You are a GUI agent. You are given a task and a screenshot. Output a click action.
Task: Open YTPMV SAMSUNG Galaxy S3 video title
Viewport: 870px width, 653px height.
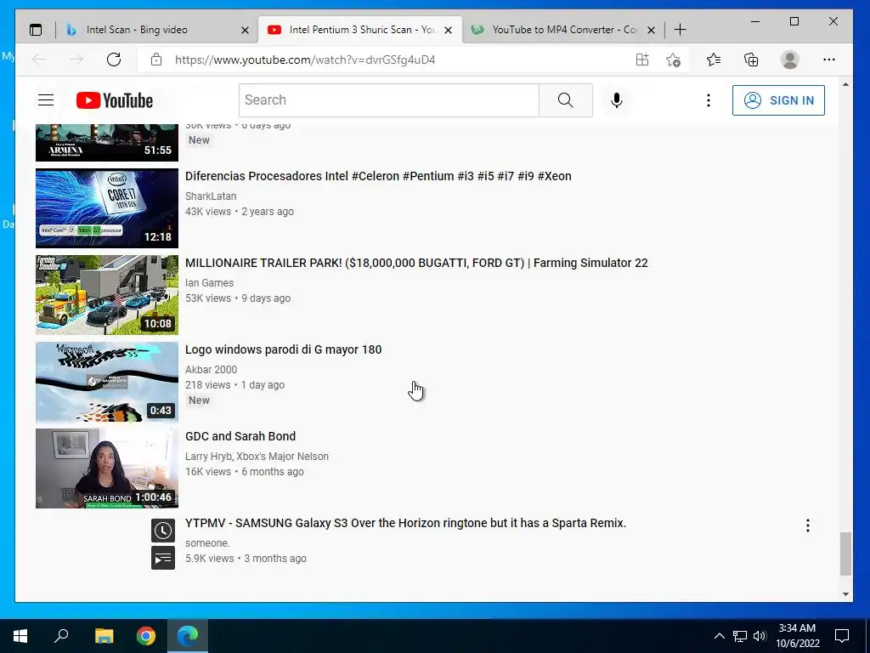pos(405,523)
